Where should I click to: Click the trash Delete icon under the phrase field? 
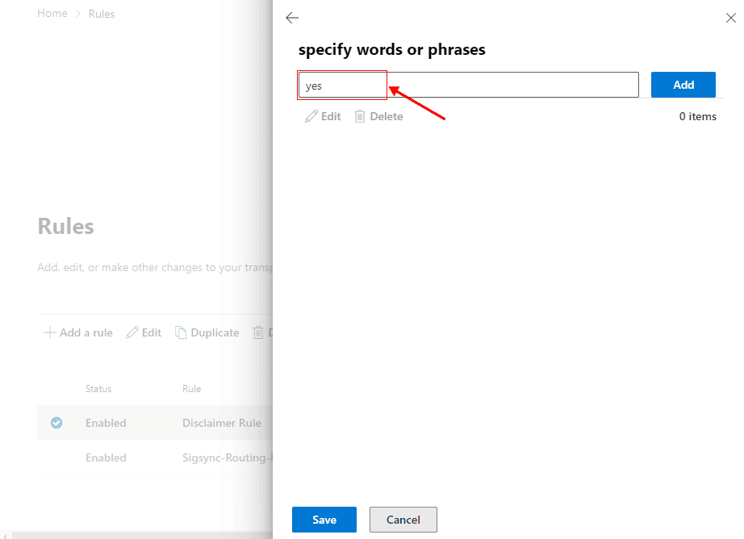pos(360,117)
